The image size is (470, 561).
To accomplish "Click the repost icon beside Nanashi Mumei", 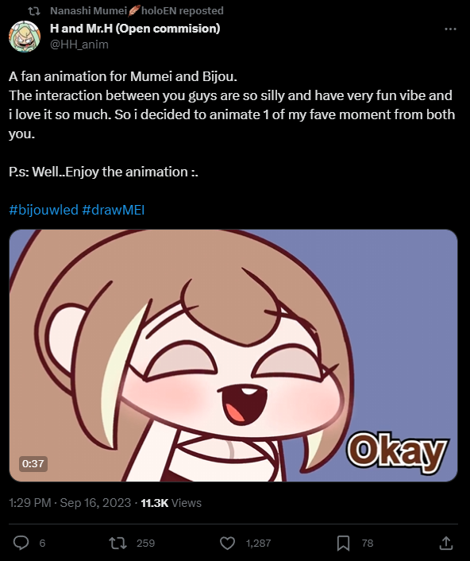I will [34, 11].
